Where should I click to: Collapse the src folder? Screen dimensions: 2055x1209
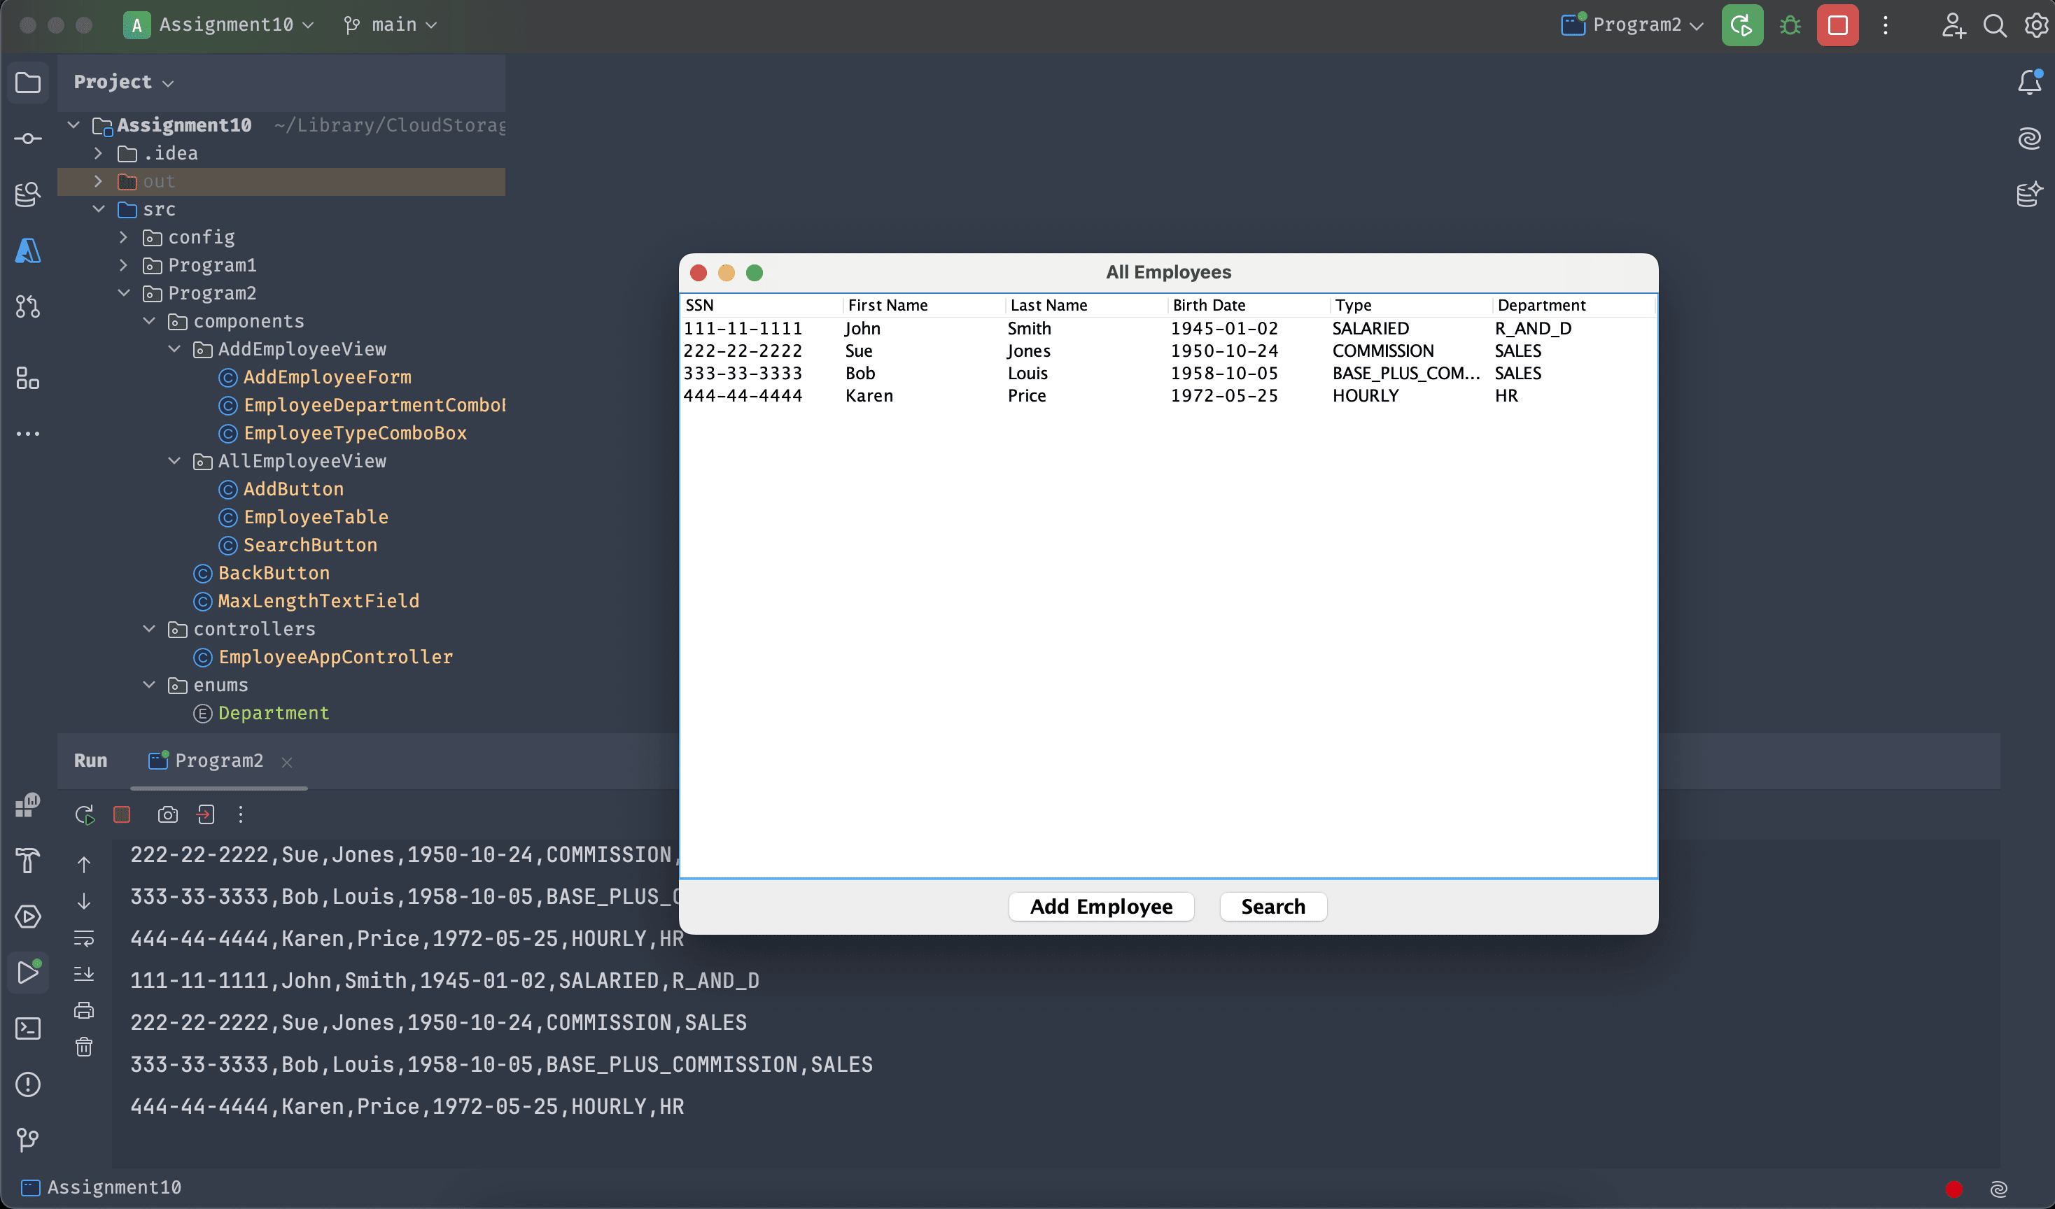[x=99, y=209]
